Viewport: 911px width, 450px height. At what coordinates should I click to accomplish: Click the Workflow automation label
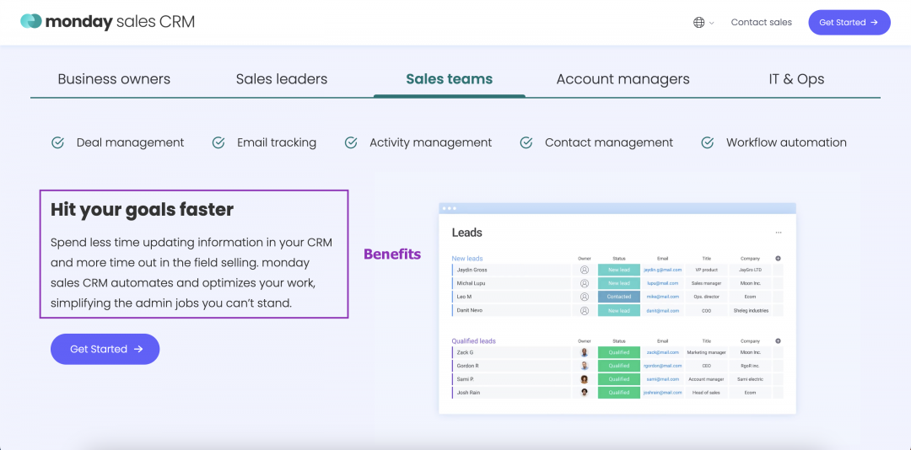tap(786, 142)
